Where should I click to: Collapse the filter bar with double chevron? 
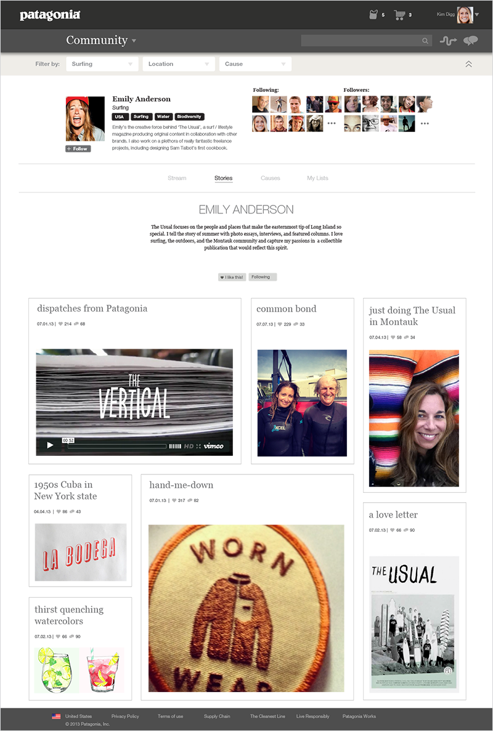[x=469, y=64]
